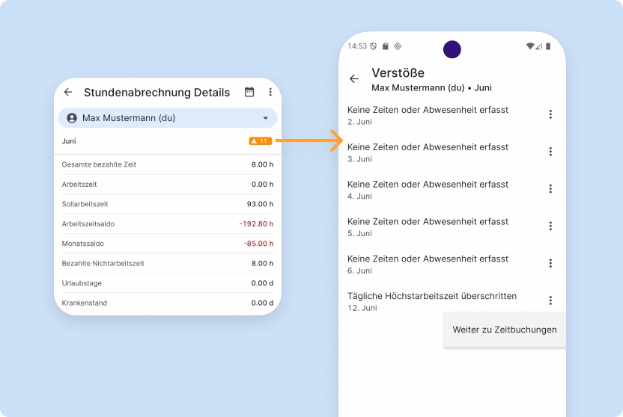Viewport: 623px width, 417px height.
Task: Open calendar icon in Stundenabrechnung header
Action: (249, 92)
